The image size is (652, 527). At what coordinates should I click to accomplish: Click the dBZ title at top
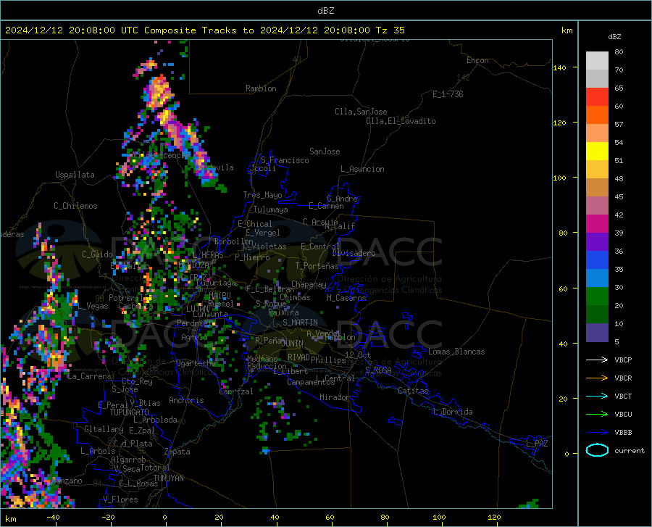pyautogui.click(x=325, y=11)
